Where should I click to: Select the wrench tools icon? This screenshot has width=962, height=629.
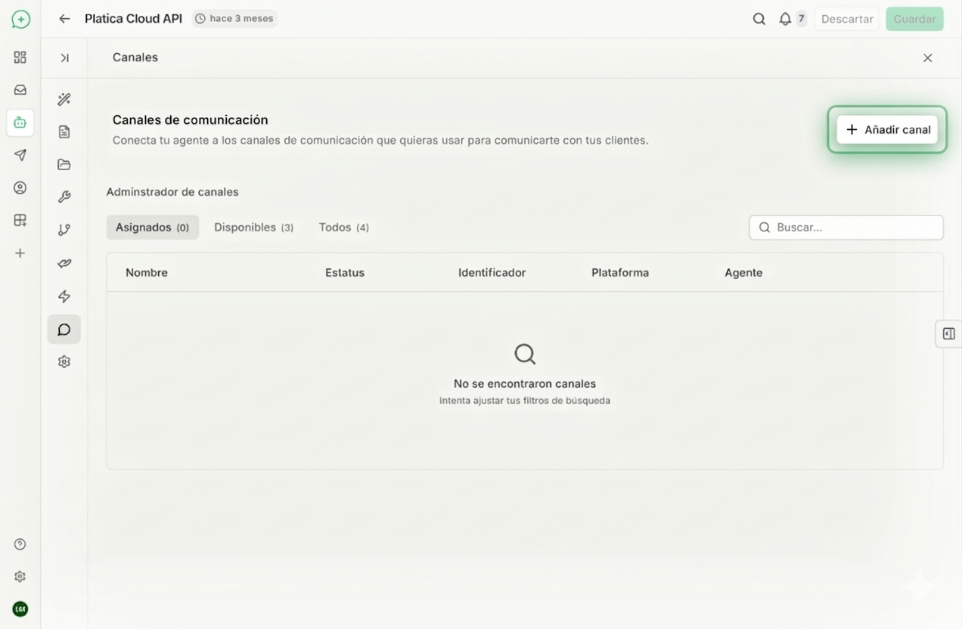tap(64, 197)
